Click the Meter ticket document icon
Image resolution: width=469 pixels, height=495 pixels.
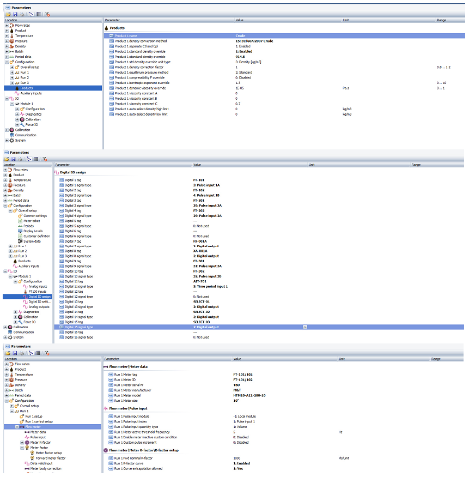(20, 221)
